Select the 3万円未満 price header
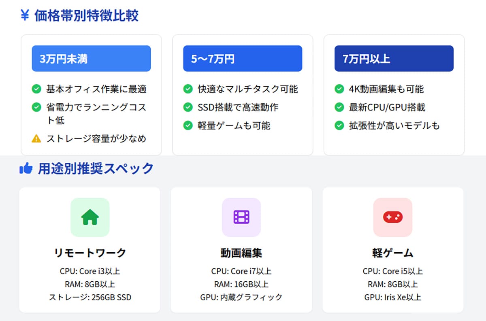Image resolution: width=486 pixels, height=321 pixels. point(91,58)
